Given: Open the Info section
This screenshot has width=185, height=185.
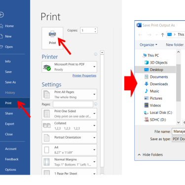Looking at the screenshot, I should [8, 62].
